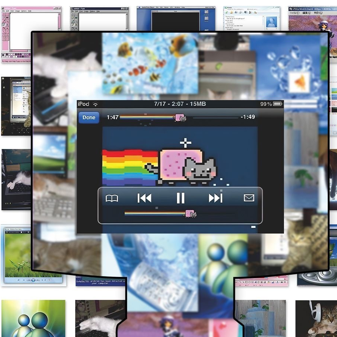This screenshot has width=337, height=337.
Task: Open QuickTime Player menu in Mac menu bar
Action: coord(148,7)
